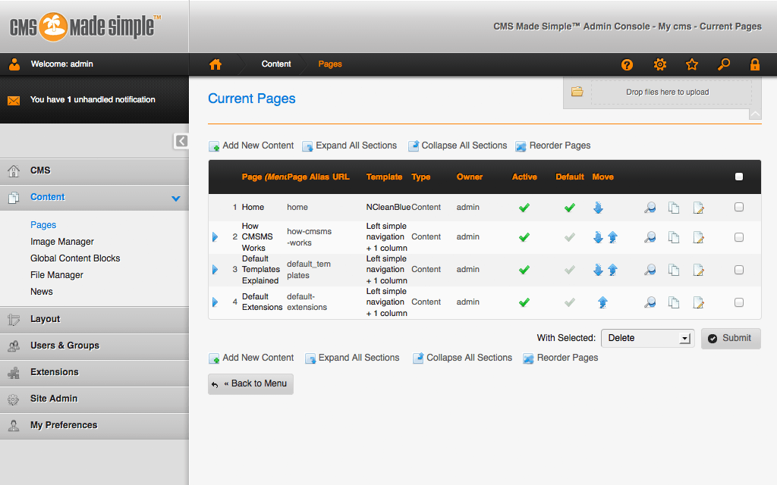This screenshot has width=777, height=485.
Task: Expand the How CMSMS Works page children
Action: [215, 237]
